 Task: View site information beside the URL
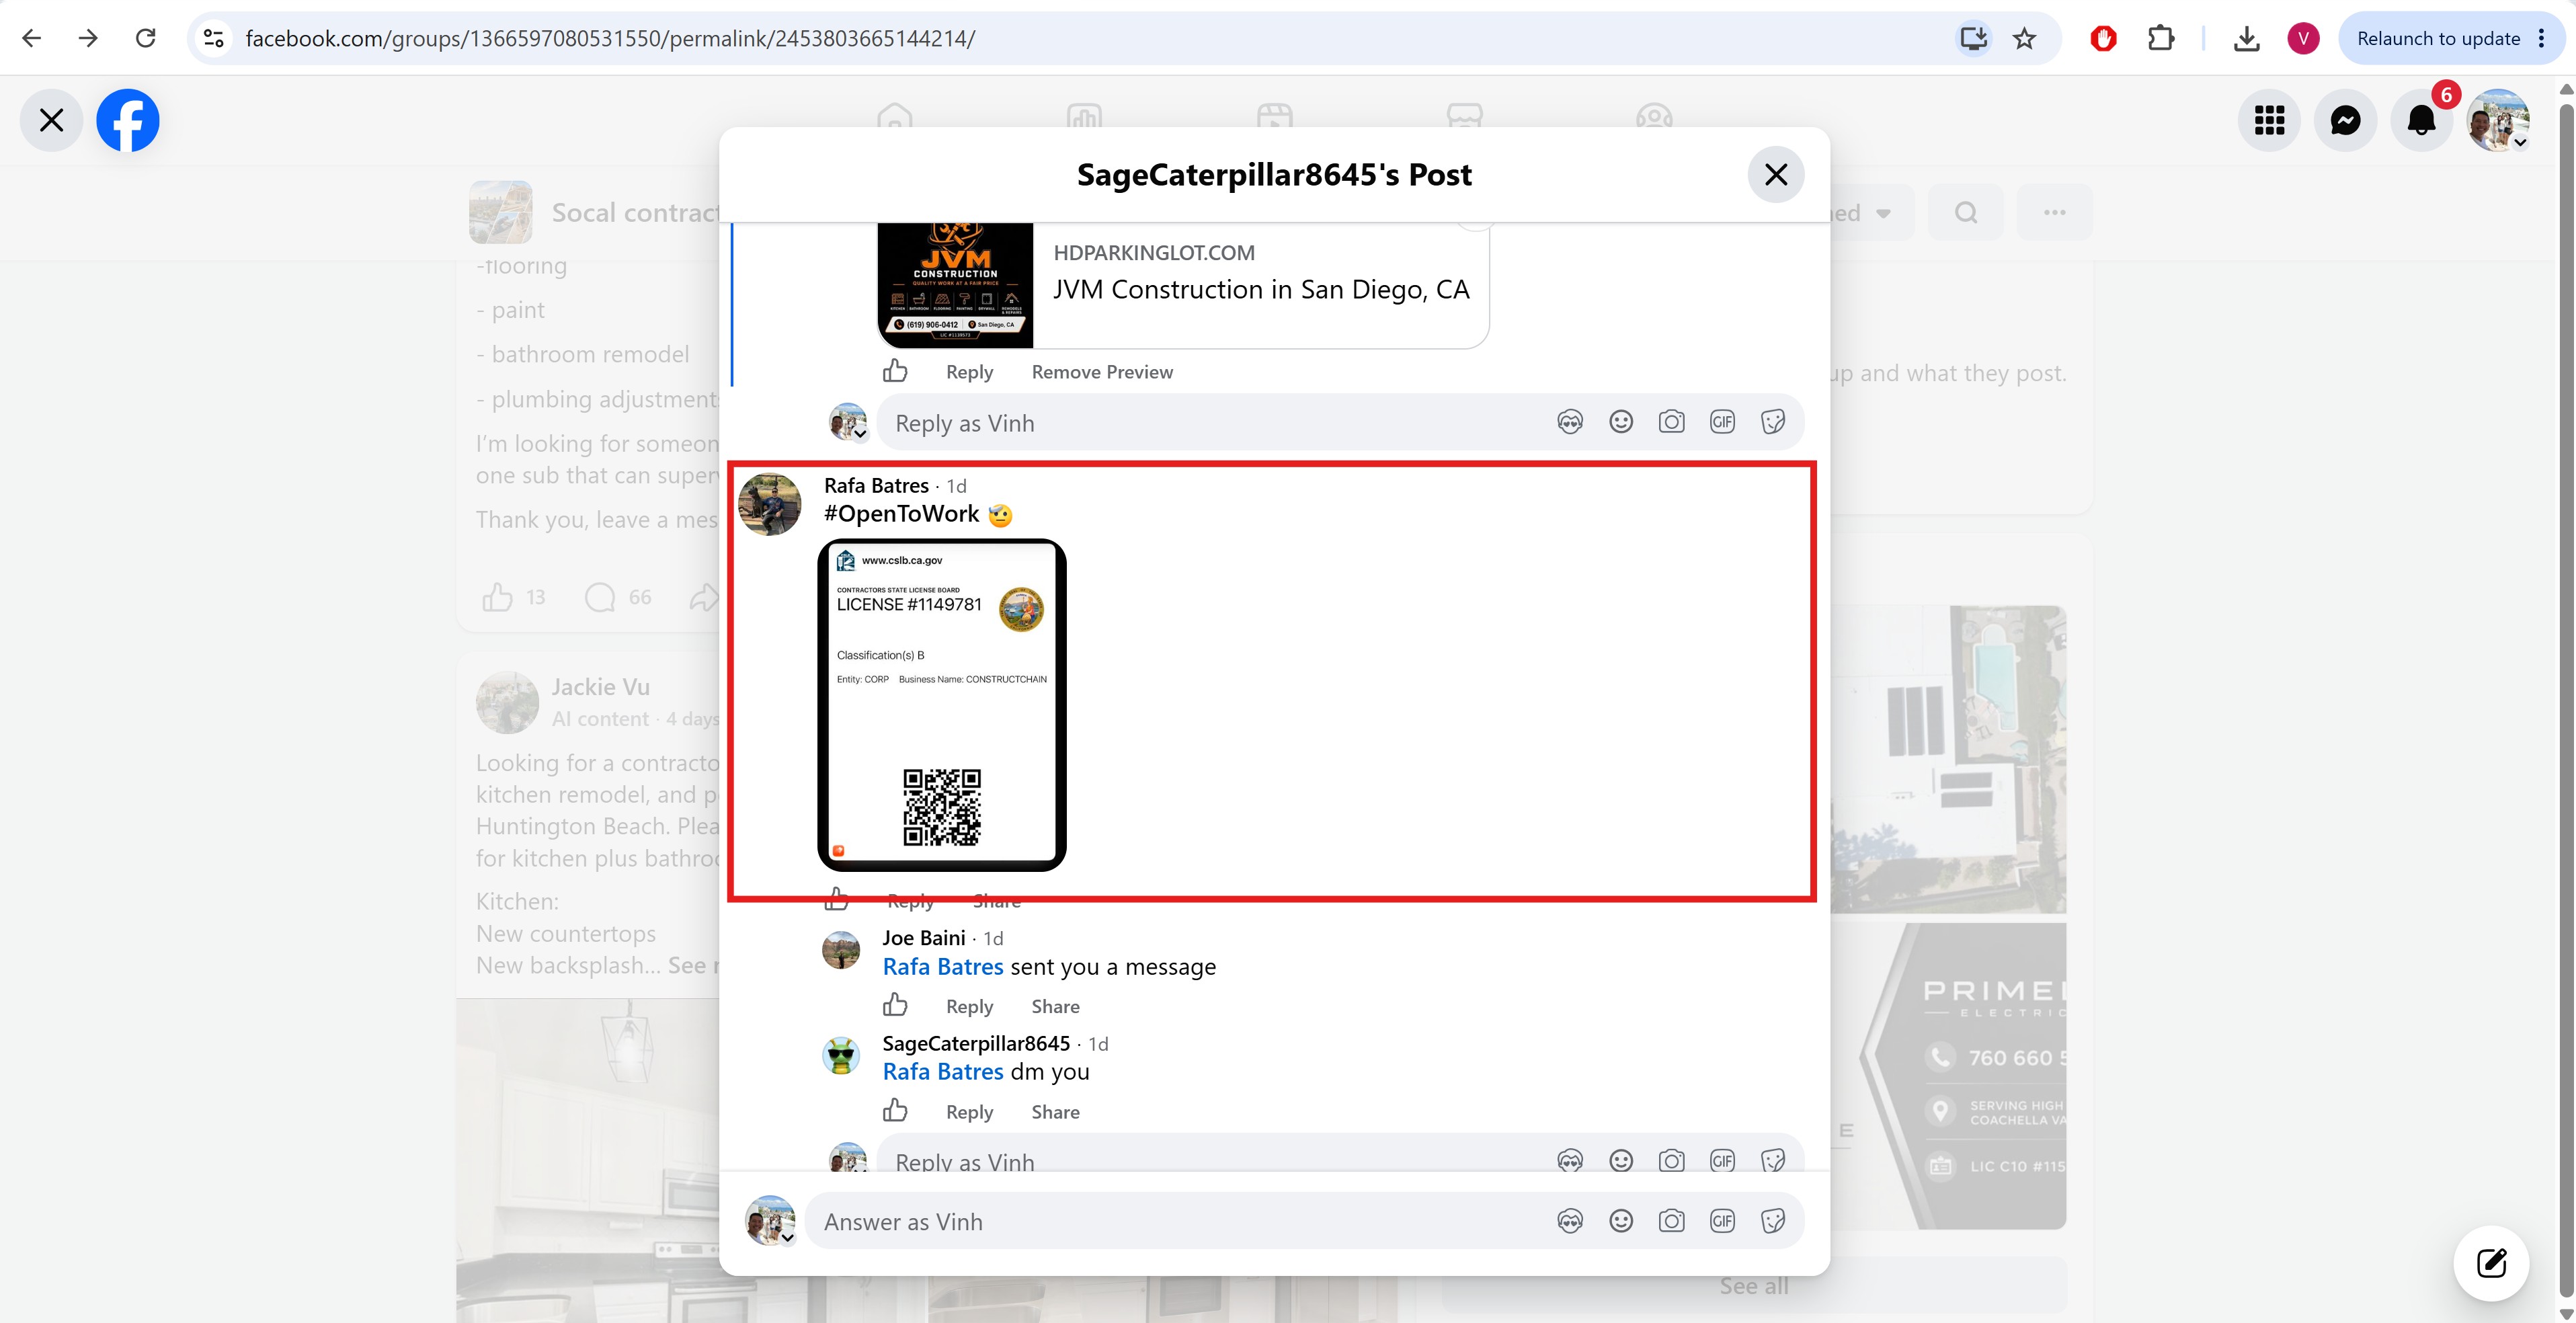[213, 38]
